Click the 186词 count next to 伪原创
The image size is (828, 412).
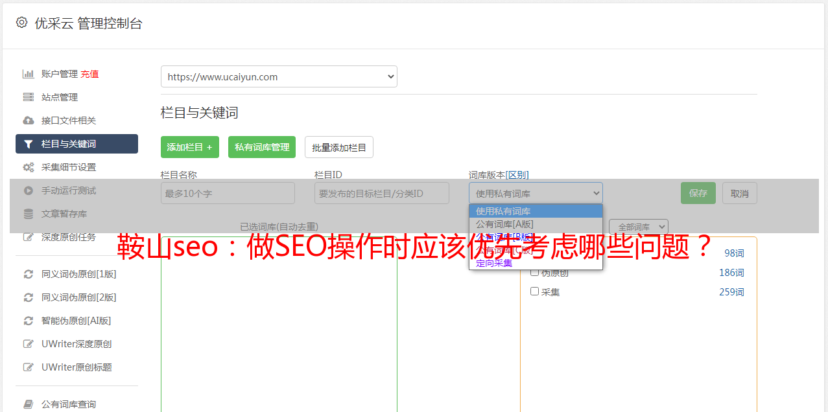[731, 273]
